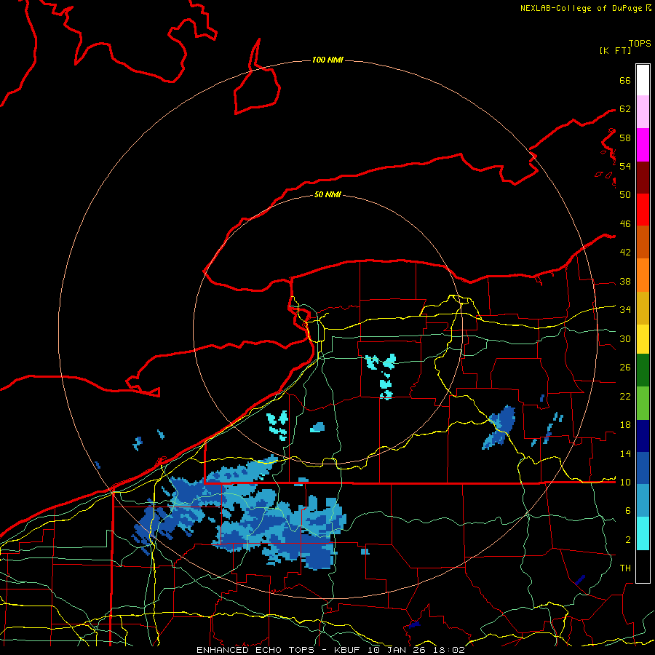Click the 46 value on the legend scale
655x655 pixels.
(625, 224)
